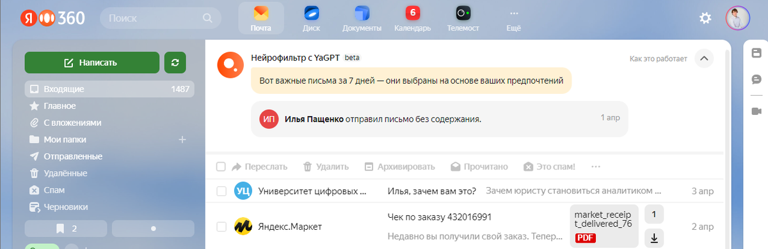Open the Как это работает link
The image size is (768, 249).
(x=658, y=59)
